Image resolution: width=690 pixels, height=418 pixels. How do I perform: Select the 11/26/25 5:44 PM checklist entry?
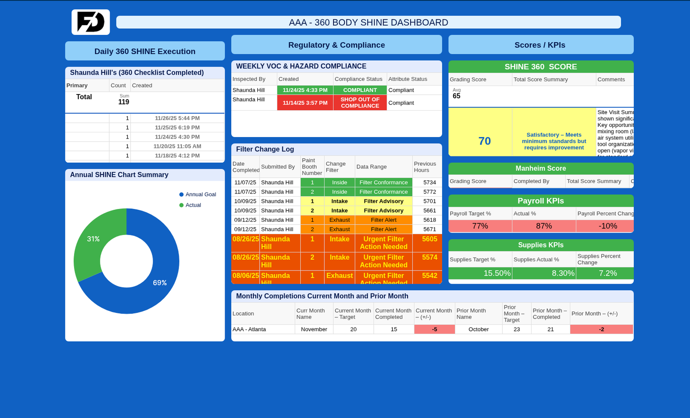click(x=177, y=118)
